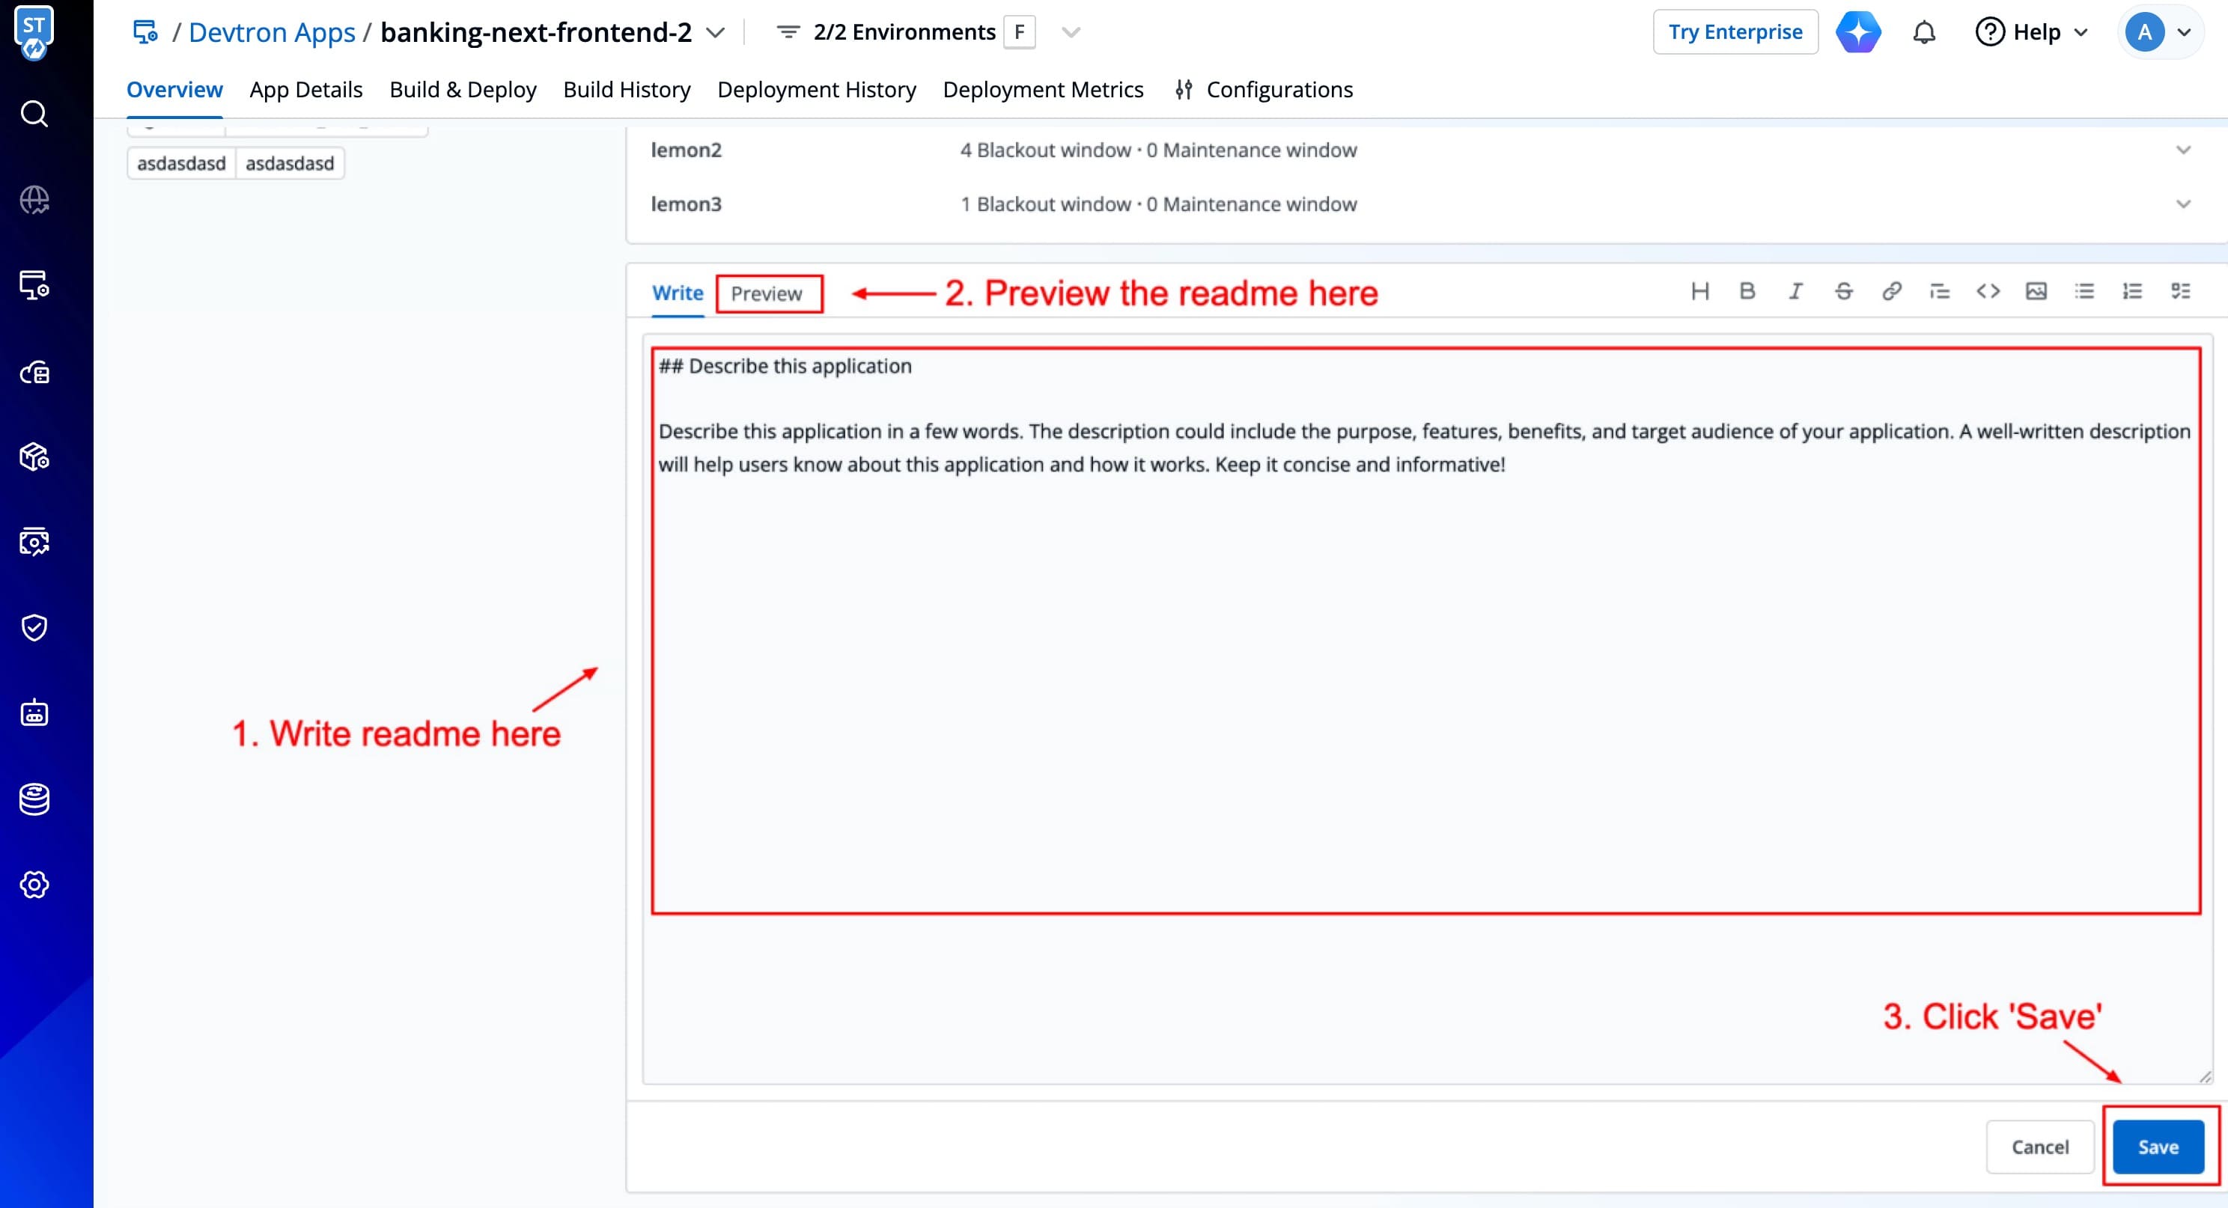Screen dimensions: 2228x1208
Task: Open the Build History tab
Action: pos(626,90)
